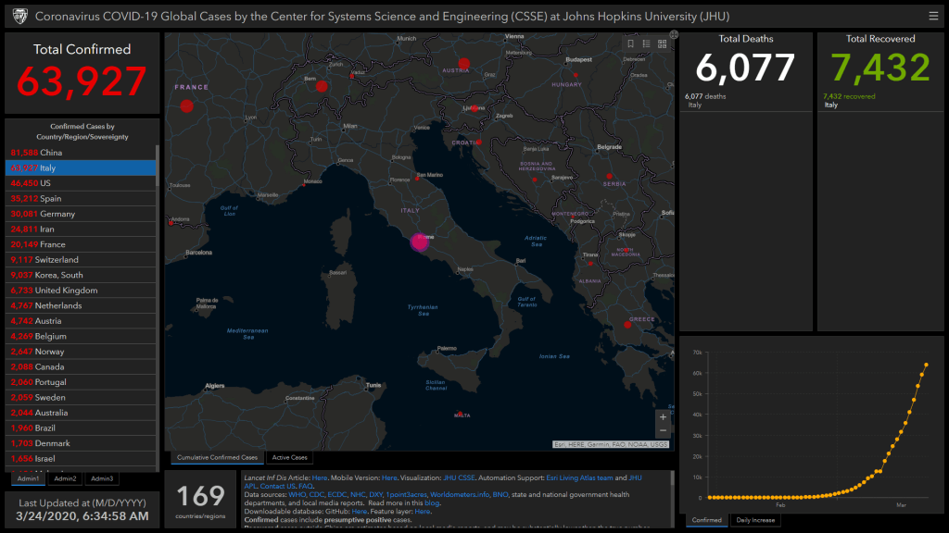Open the Esri Living Atlas team link

579,477
